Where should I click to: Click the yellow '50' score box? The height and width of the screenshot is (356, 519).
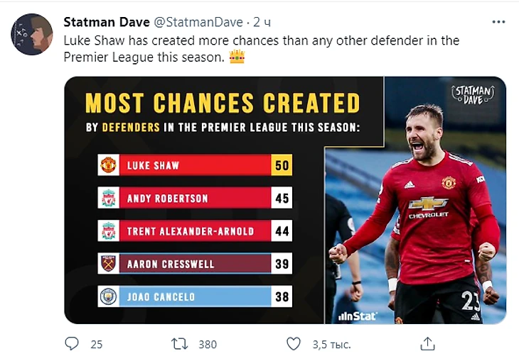click(x=282, y=165)
